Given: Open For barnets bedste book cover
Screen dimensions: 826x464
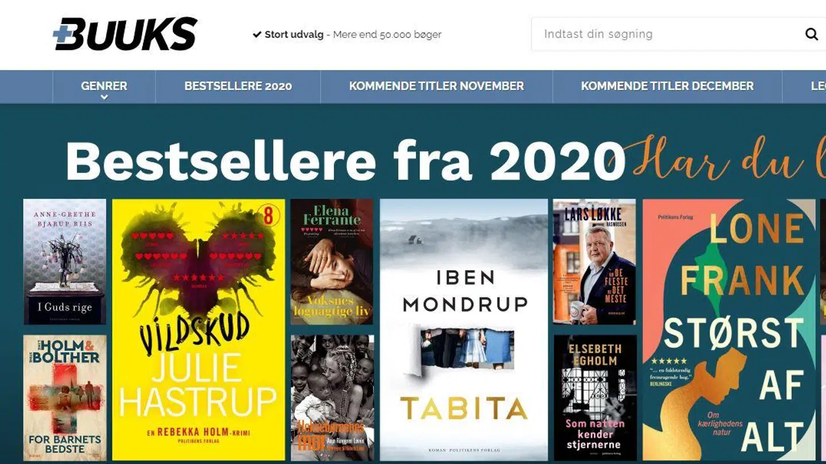Looking at the screenshot, I should pos(65,398).
